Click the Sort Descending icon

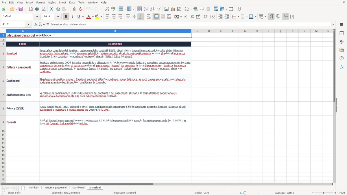[152, 9]
